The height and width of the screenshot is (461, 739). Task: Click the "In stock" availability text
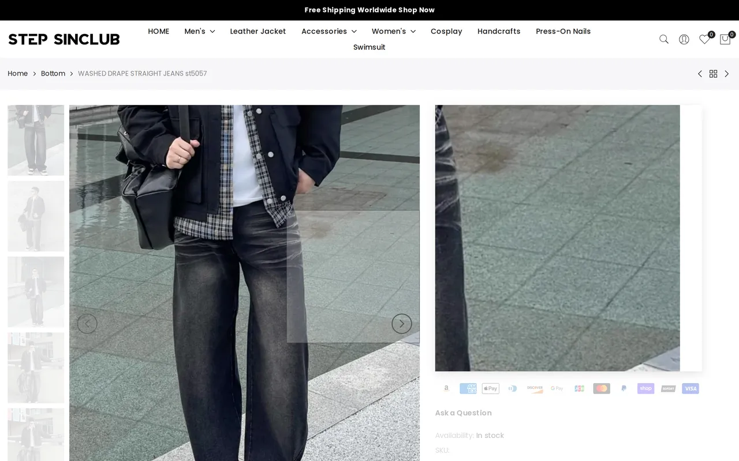pos(490,436)
